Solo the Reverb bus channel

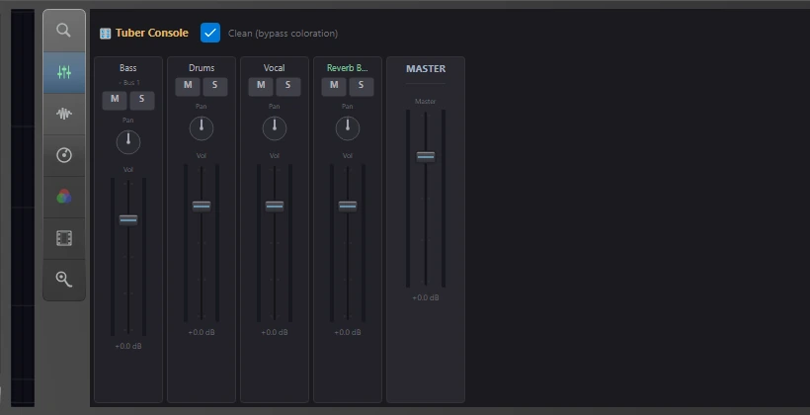tap(362, 86)
